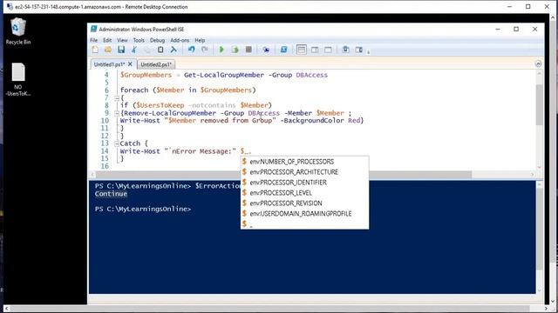Choose env:NUMBER_OF_PROCESSORS from IntelliSense list
Image resolution: width=558 pixels, height=313 pixels.
point(304,162)
